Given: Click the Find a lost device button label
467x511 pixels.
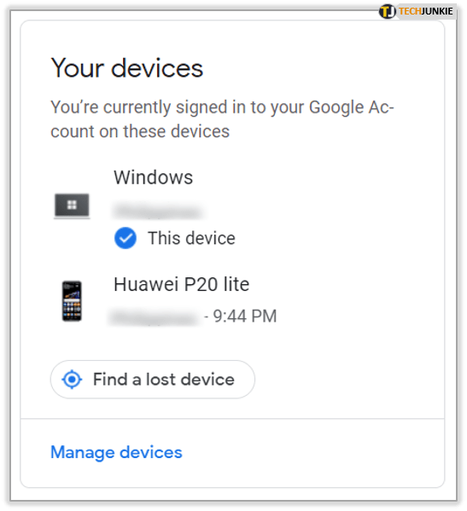Looking at the screenshot, I should pyautogui.click(x=164, y=380).
